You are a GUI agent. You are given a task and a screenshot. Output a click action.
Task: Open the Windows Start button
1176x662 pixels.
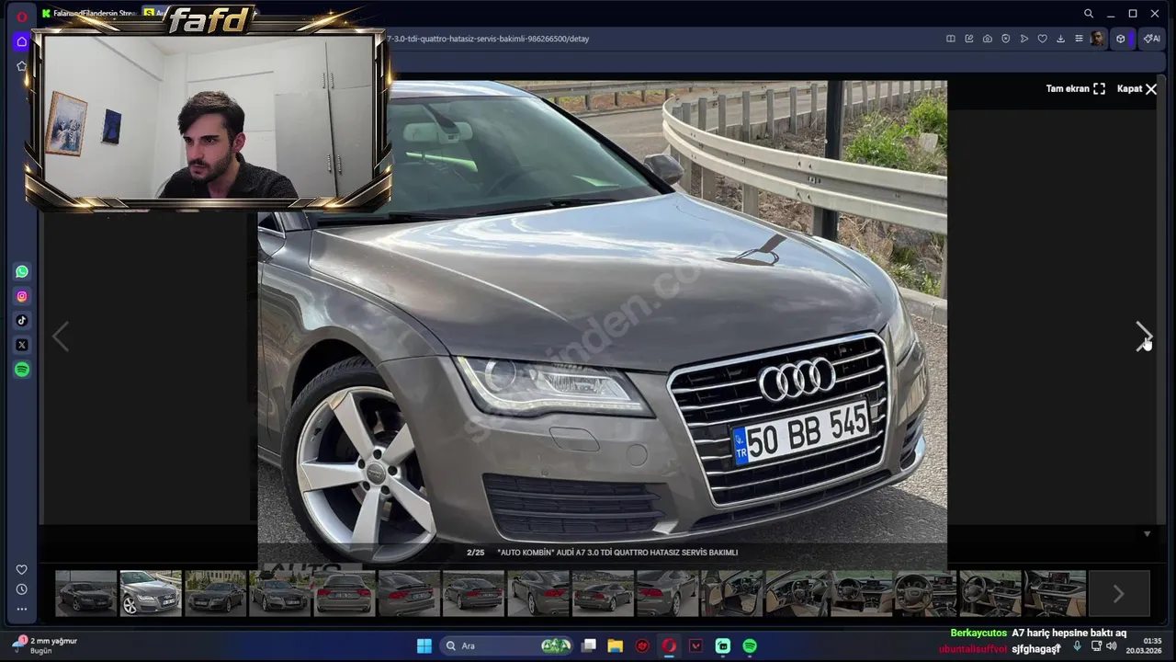click(x=424, y=645)
